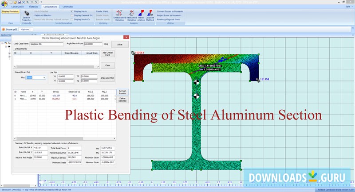Open the Structures Office application orb menu

pyautogui.click(x=4, y=4)
